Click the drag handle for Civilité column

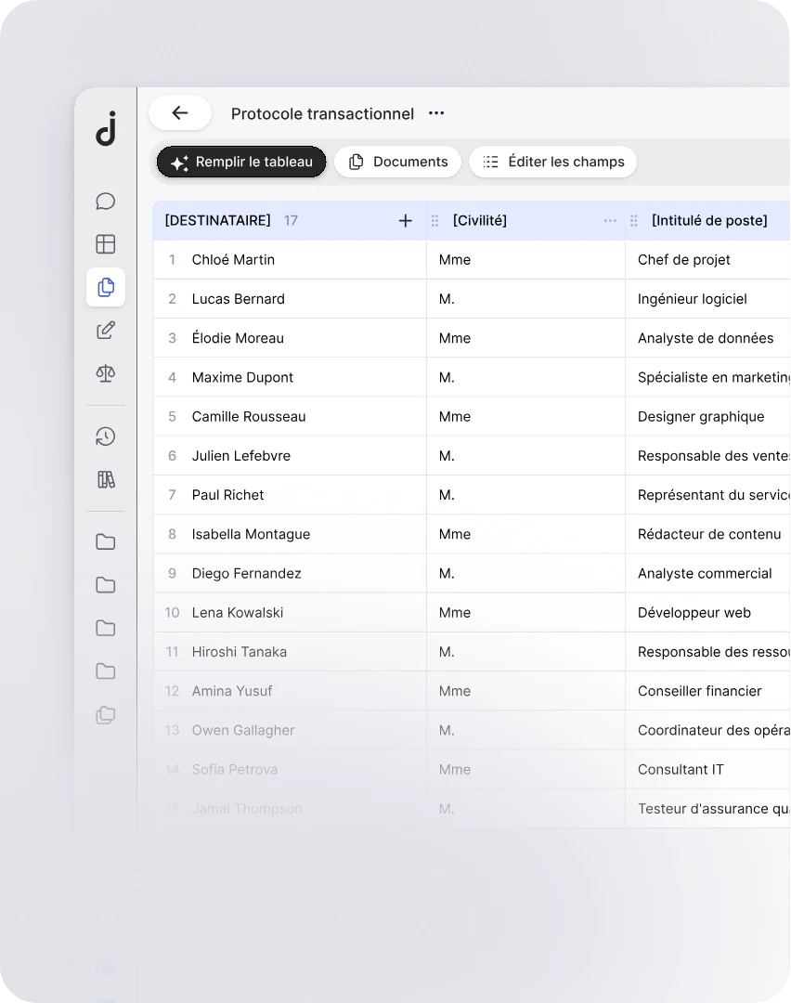(x=434, y=221)
